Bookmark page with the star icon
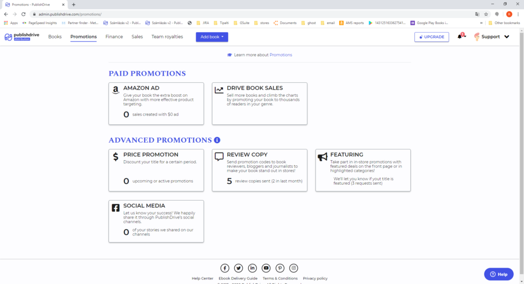 tap(486, 14)
